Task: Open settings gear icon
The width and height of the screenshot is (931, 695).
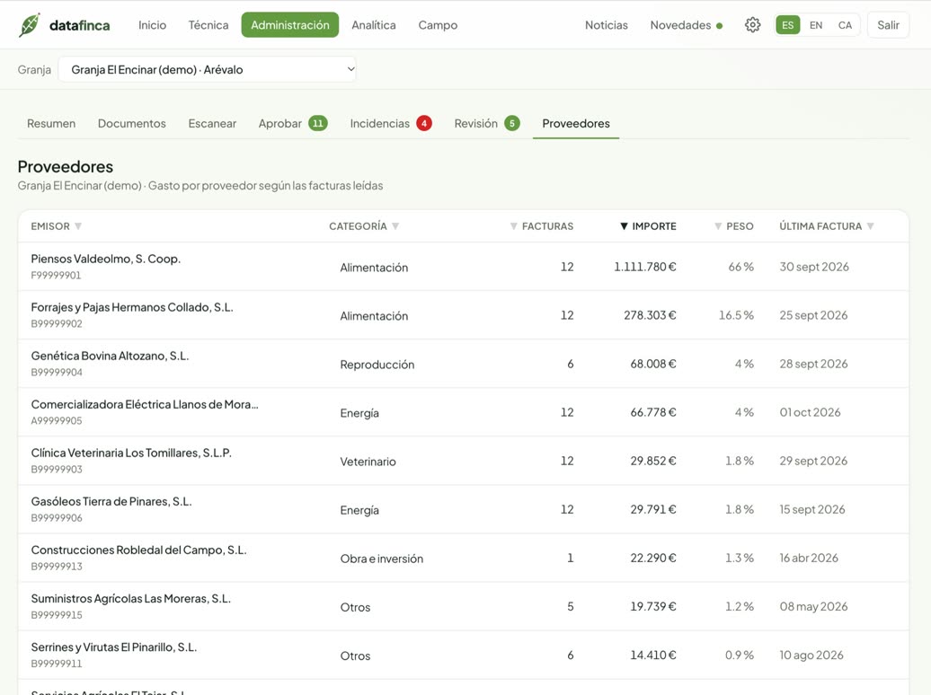Action: [752, 25]
